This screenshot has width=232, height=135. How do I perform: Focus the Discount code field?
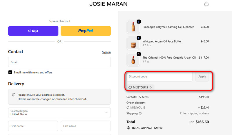click(159, 77)
